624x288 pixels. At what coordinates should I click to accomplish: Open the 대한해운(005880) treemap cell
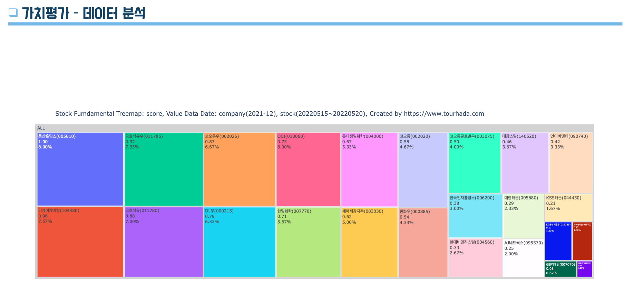[524, 216]
